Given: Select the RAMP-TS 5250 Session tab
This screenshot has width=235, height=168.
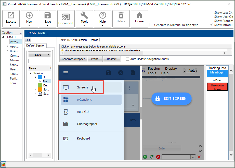Looking at the screenshot, I should coord(73,40).
